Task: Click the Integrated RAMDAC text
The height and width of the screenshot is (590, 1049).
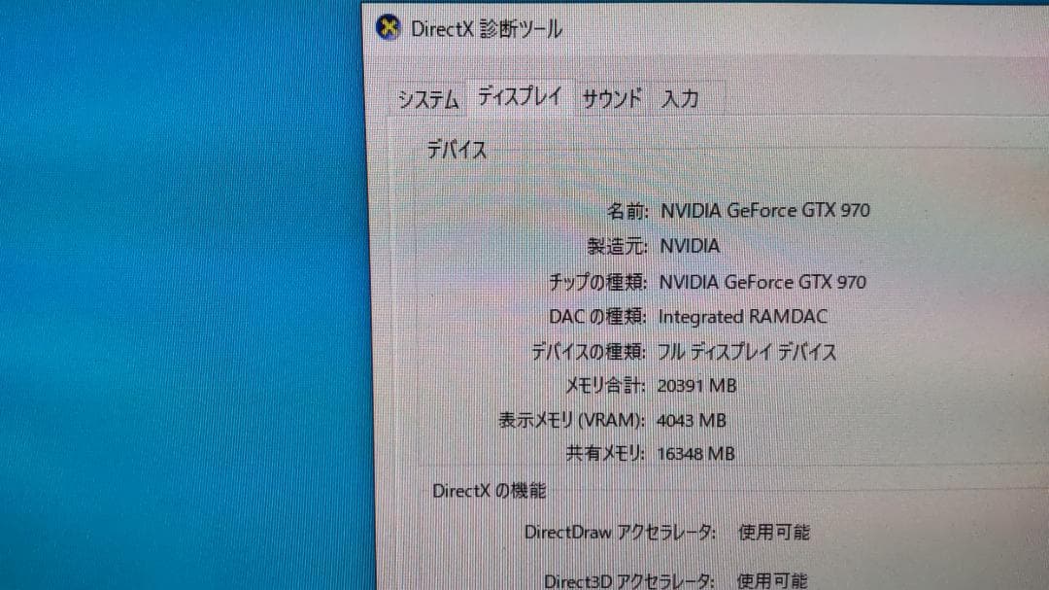Action: click(x=743, y=317)
